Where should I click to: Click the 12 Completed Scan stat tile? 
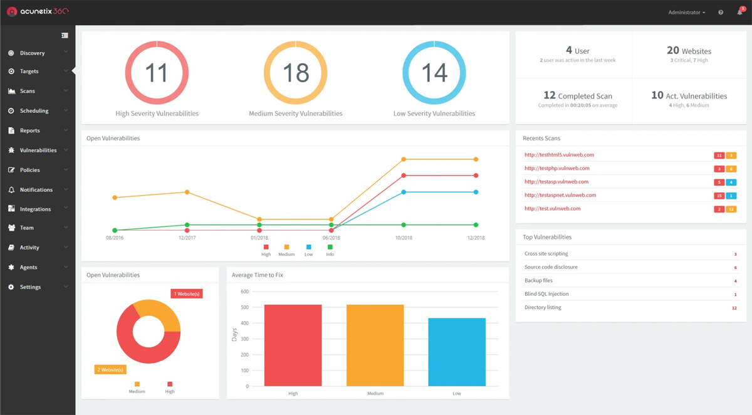pyautogui.click(x=574, y=100)
